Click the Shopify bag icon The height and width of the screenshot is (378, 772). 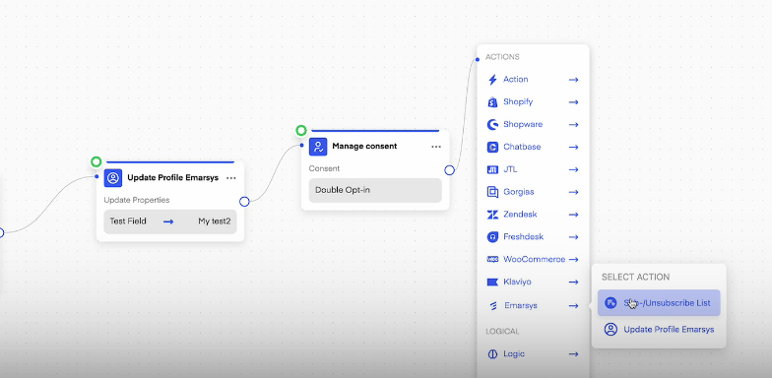tap(492, 102)
